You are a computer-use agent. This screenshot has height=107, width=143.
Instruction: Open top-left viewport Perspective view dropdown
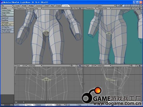pos(21,8)
